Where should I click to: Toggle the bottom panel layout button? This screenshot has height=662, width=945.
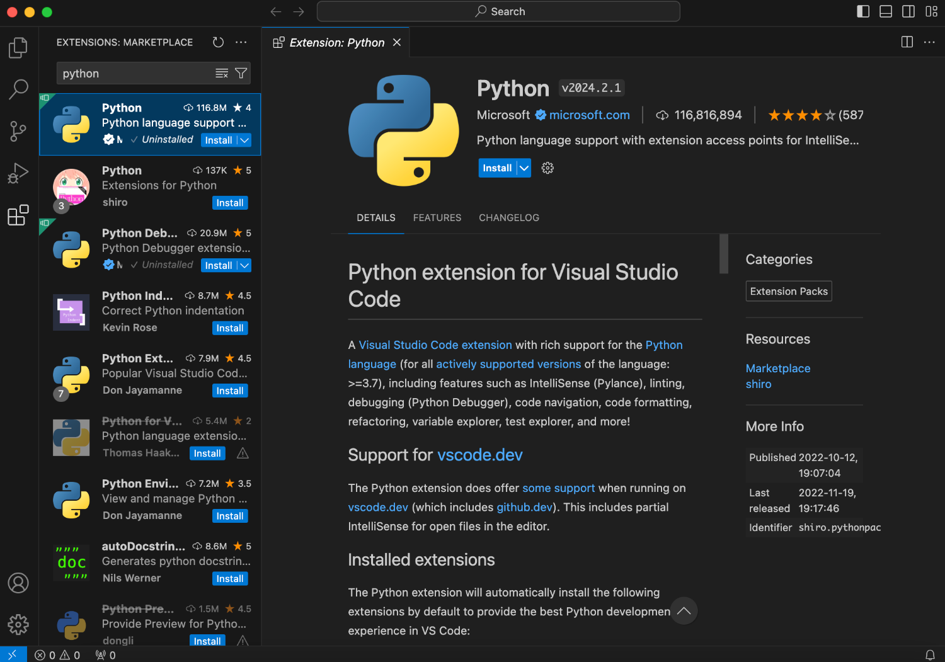(886, 11)
